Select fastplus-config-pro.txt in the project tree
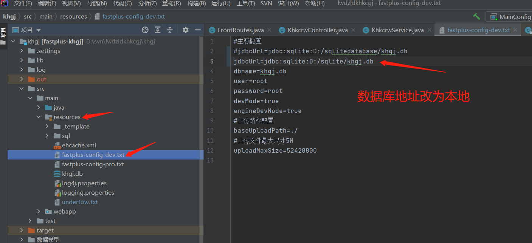532x243 pixels. (93, 164)
